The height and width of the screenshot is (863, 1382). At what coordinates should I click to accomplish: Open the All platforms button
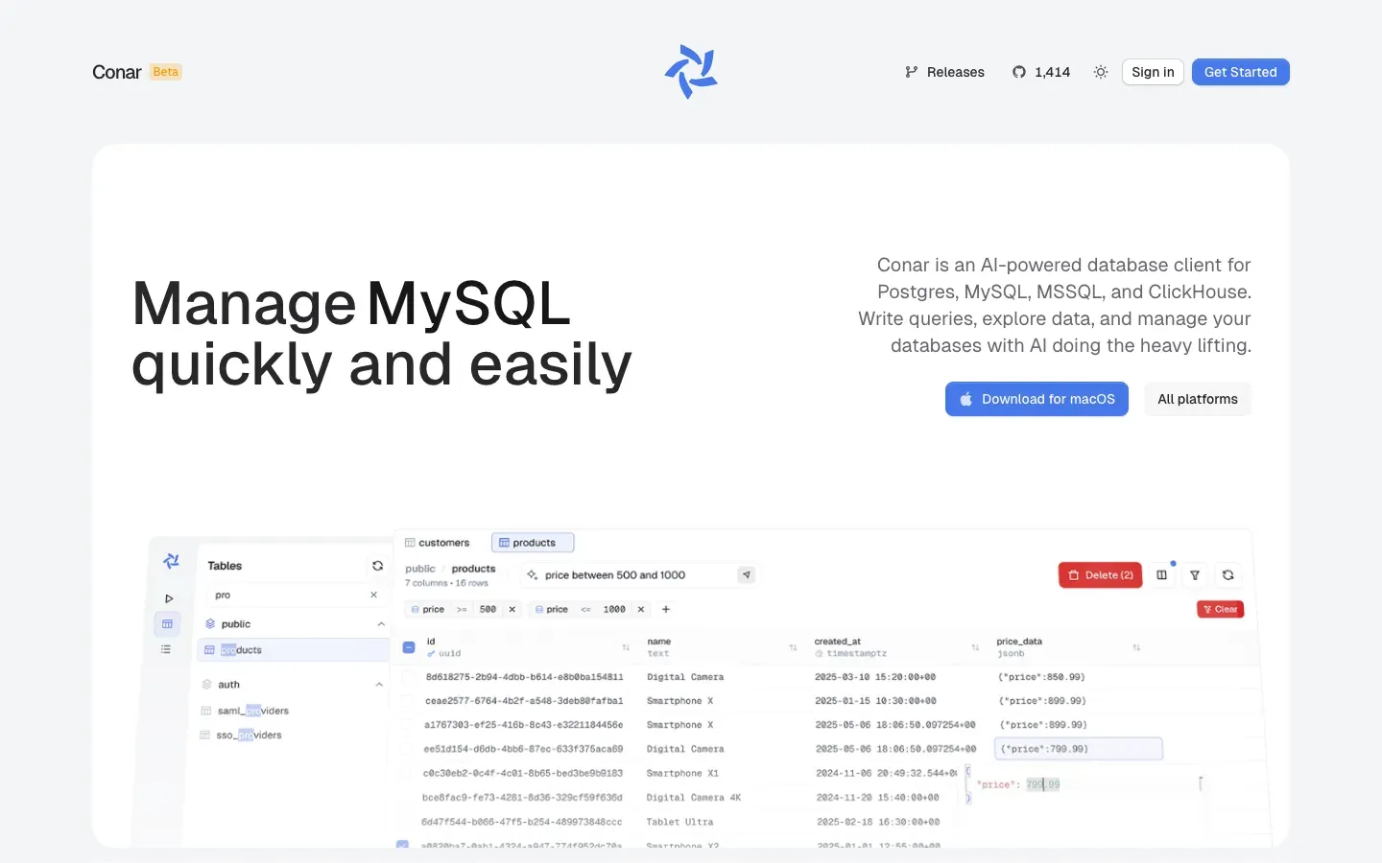coord(1197,399)
